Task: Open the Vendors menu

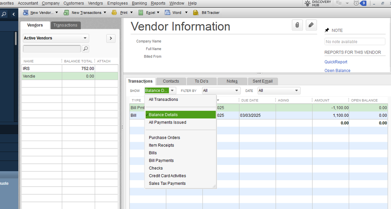Action: click(95, 3)
